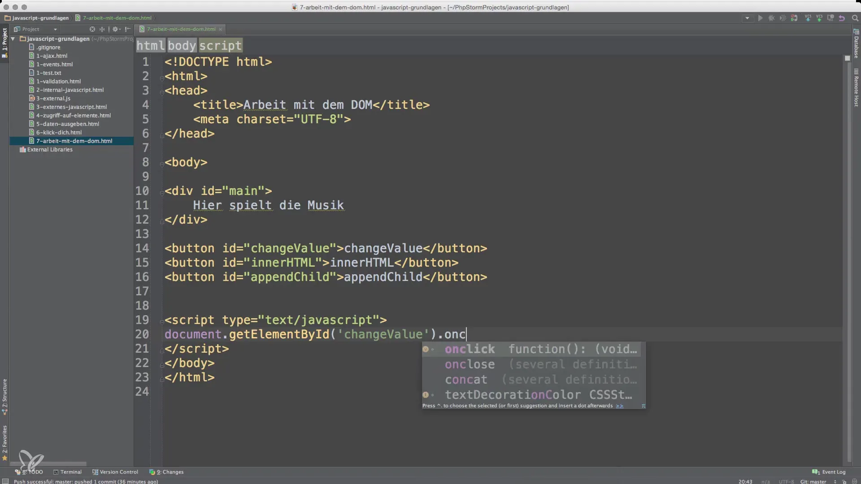Open the Event Log tool window

point(829,472)
